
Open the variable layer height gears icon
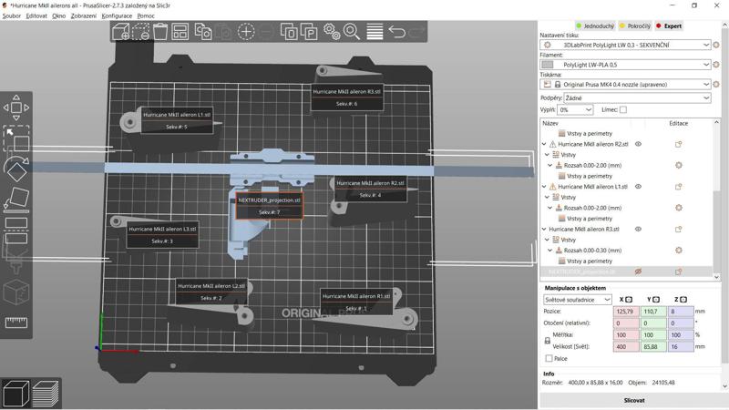332,32
